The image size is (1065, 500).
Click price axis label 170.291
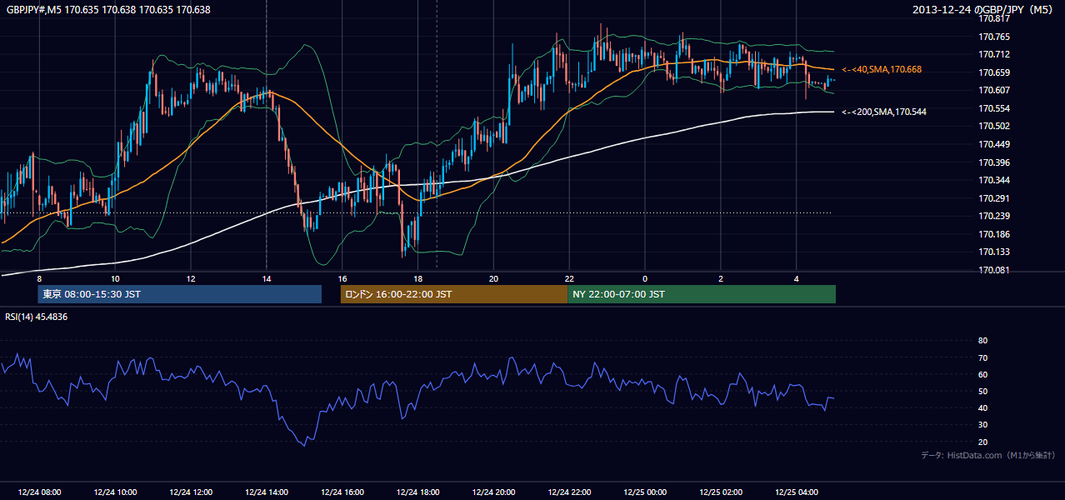994,198
